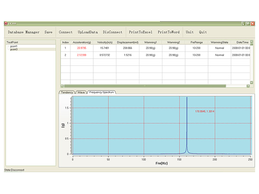Click the horizontal scroll left arrow

[x=62, y=86]
